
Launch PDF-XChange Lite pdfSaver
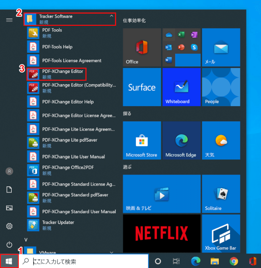(72, 143)
